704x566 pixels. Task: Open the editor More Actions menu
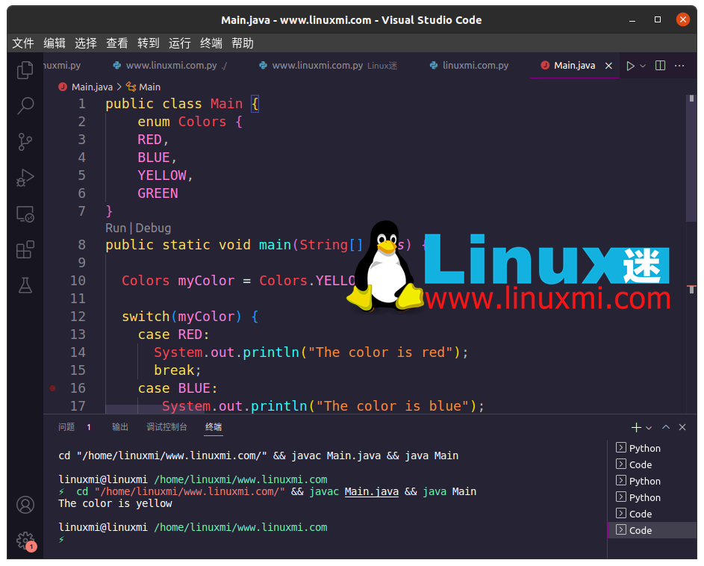tap(679, 66)
